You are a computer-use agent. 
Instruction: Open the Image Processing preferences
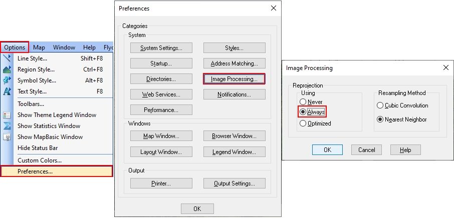(234, 79)
